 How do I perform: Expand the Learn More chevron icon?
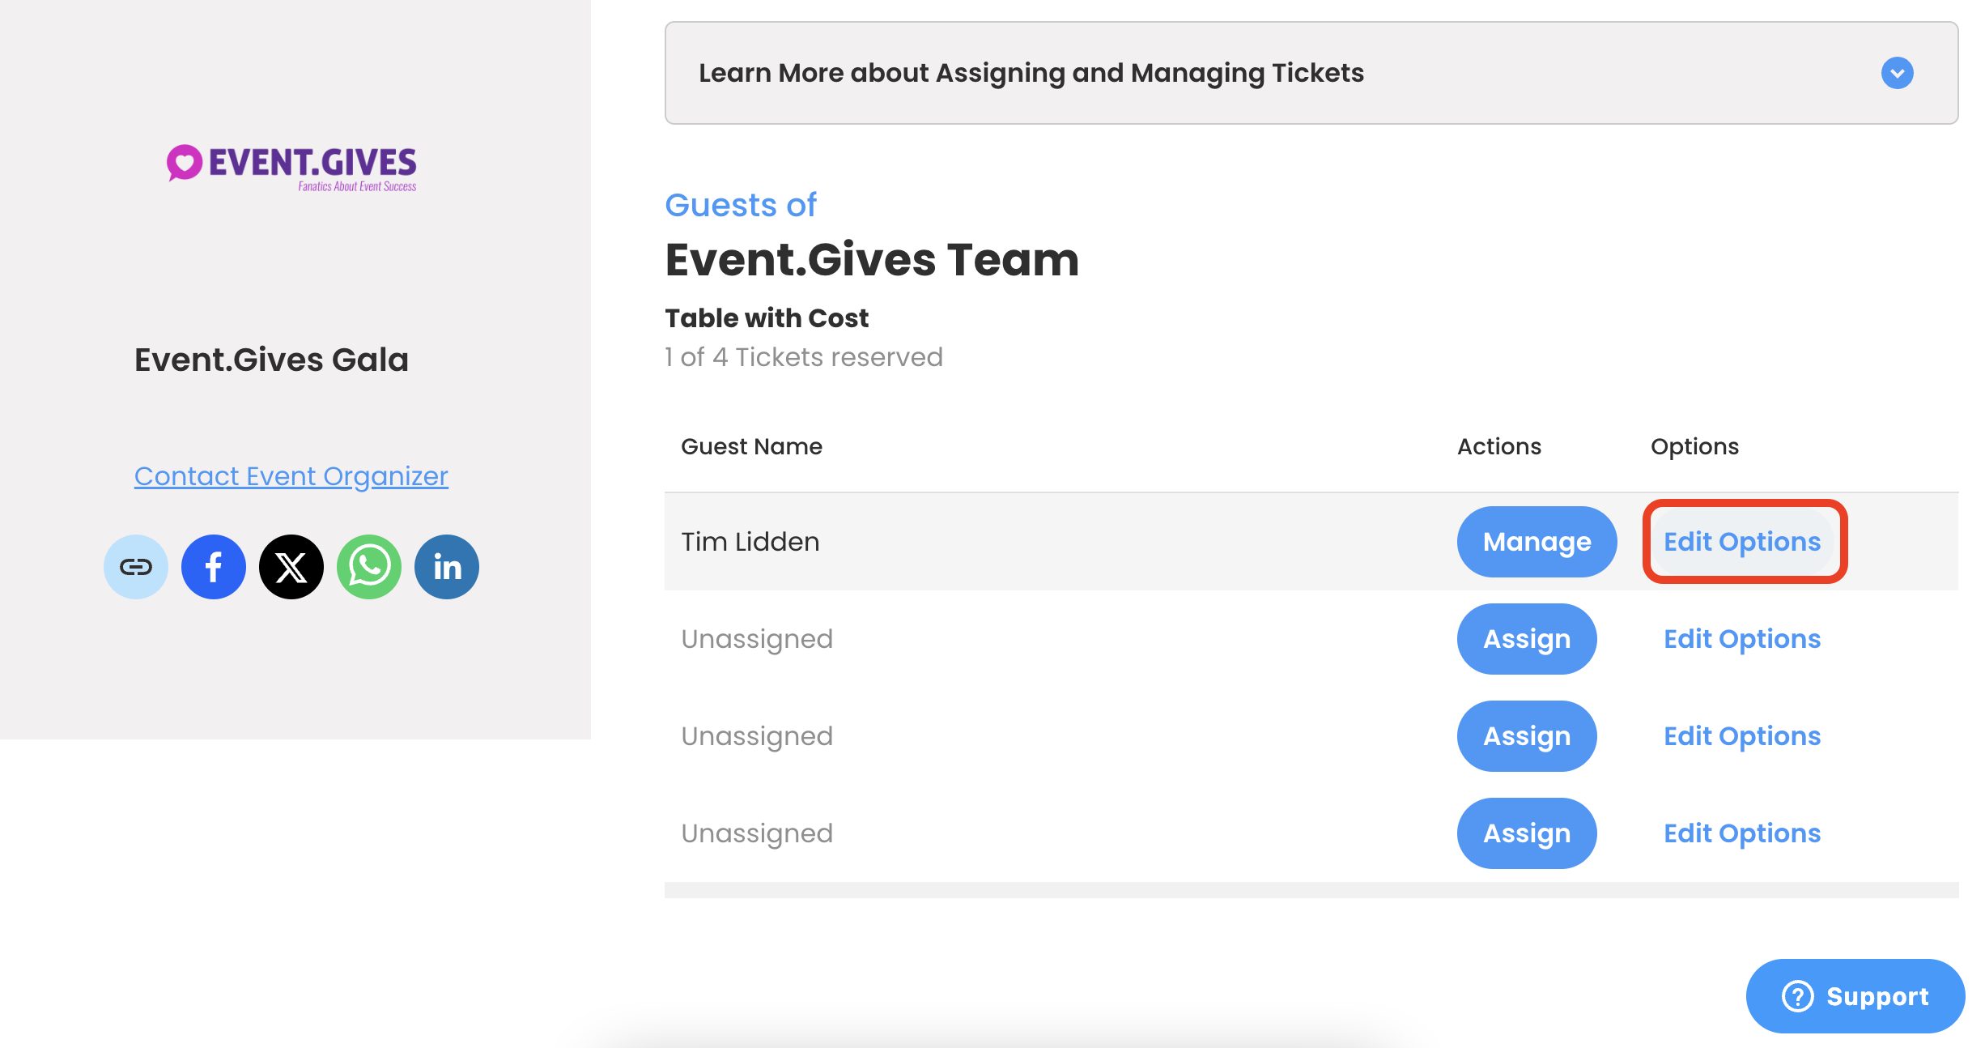pyautogui.click(x=1897, y=73)
